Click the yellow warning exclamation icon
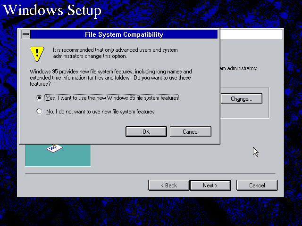The width and height of the screenshot is (302, 226). (x=37, y=54)
